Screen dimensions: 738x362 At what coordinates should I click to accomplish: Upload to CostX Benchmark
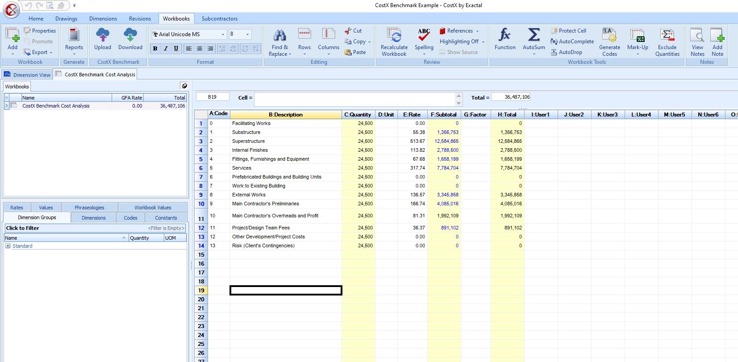[x=103, y=39]
